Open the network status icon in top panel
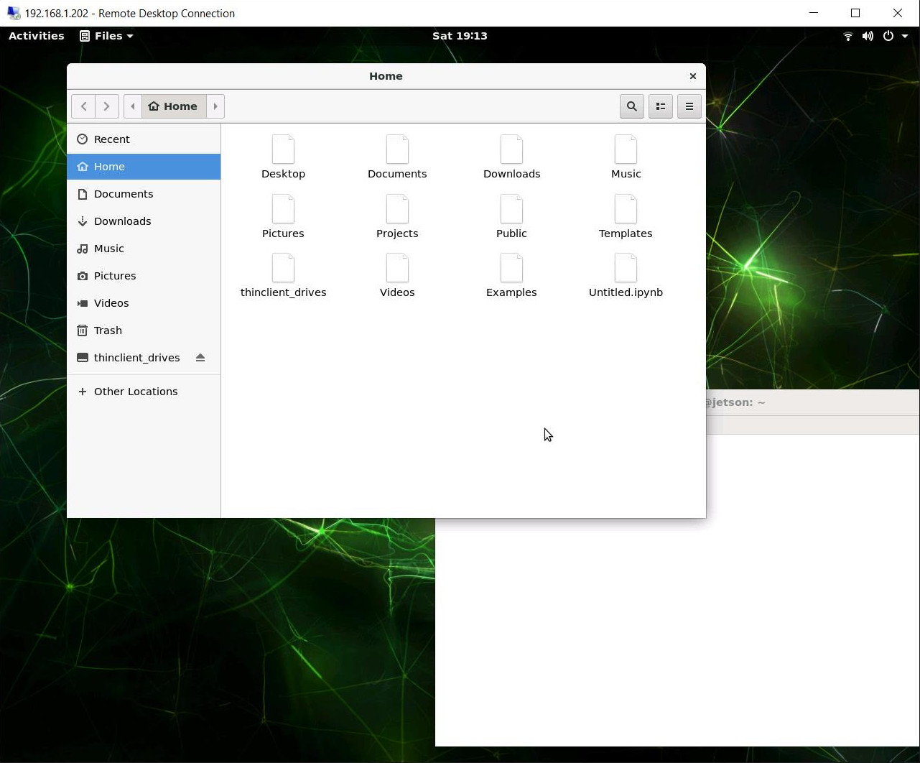This screenshot has width=920, height=763. coord(848,35)
